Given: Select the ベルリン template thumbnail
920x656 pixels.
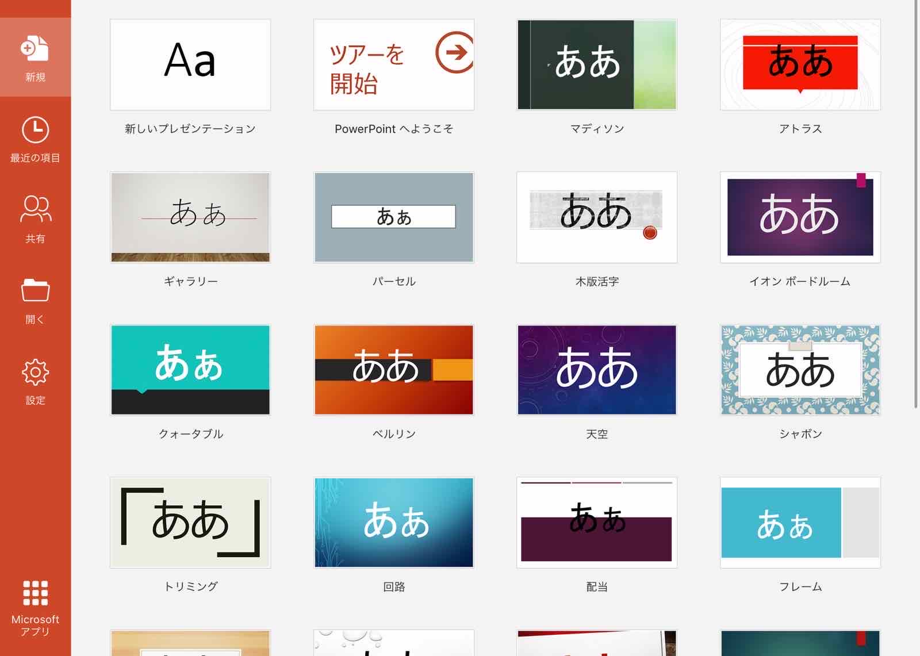Looking at the screenshot, I should pyautogui.click(x=394, y=370).
